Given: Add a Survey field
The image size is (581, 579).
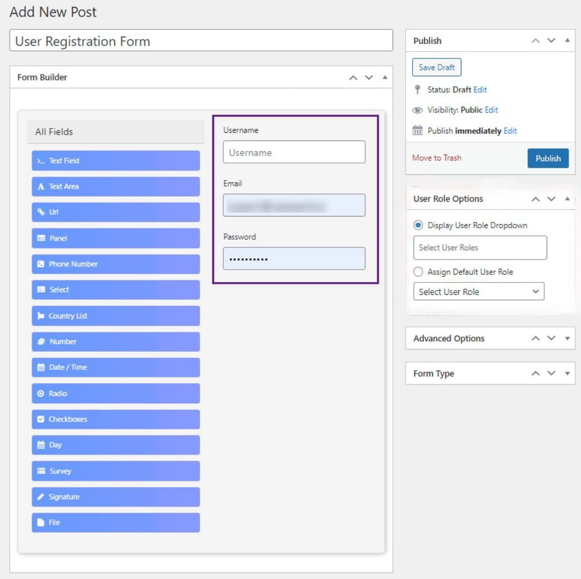Looking at the screenshot, I should tap(115, 471).
